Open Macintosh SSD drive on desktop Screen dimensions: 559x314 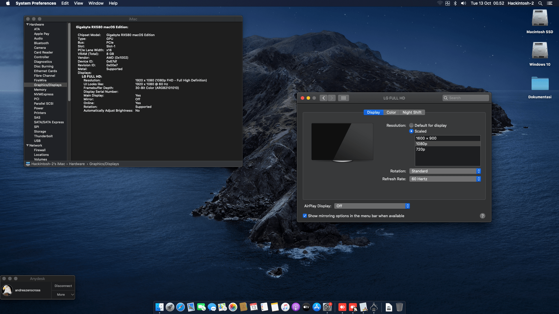(540, 18)
